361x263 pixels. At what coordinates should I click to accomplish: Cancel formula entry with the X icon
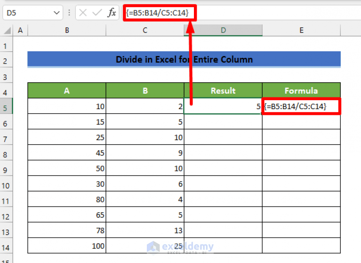point(83,13)
